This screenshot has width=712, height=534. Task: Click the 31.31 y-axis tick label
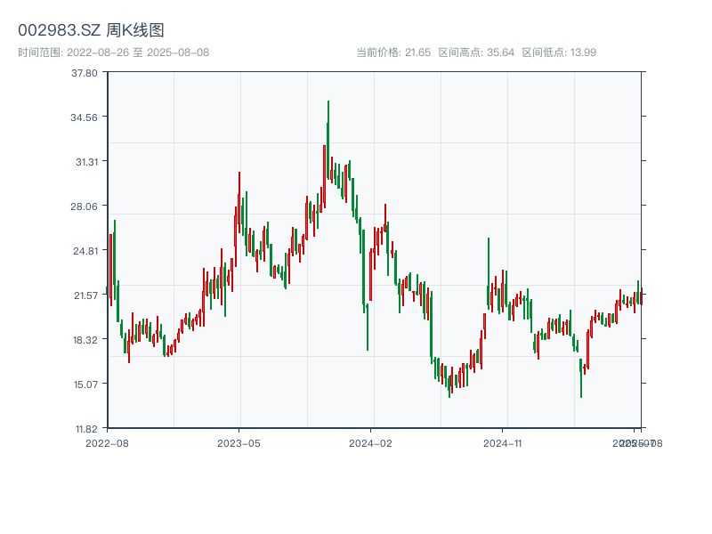85,162
